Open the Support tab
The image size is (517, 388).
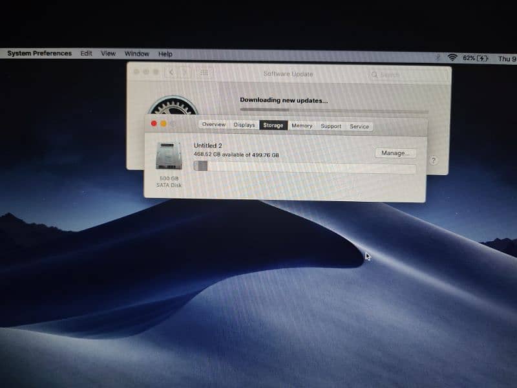click(331, 126)
